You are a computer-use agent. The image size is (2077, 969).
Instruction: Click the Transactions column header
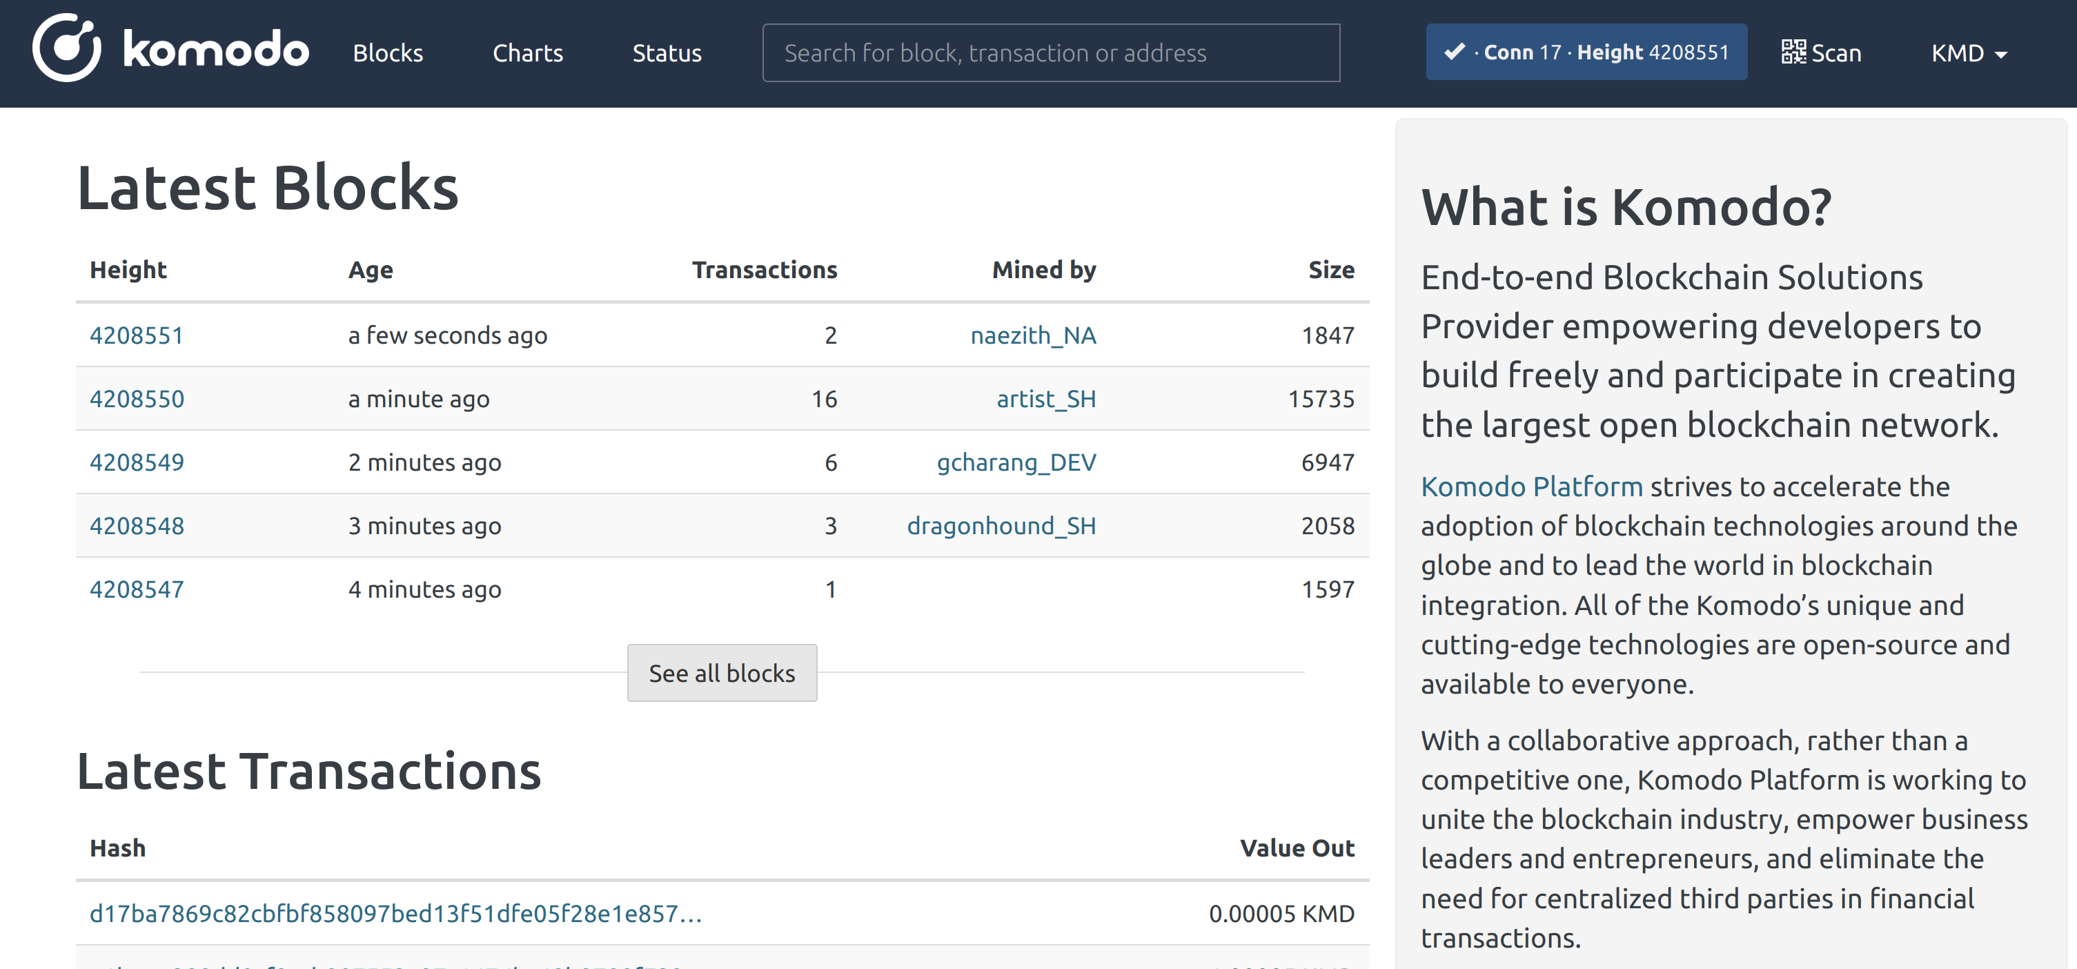[x=765, y=270]
